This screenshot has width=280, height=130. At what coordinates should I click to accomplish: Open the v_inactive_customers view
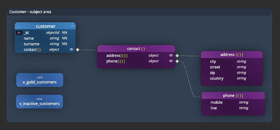[39, 102]
